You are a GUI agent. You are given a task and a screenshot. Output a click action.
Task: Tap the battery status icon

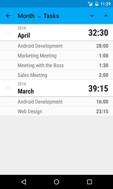97,4
